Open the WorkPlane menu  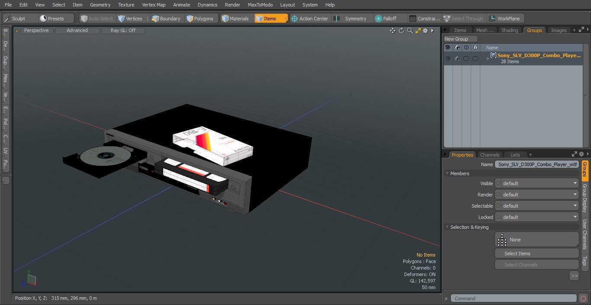505,19
